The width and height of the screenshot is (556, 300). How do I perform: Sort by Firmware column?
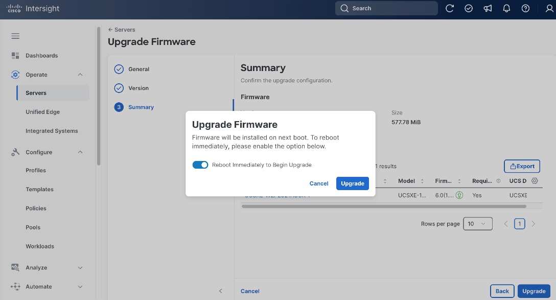point(459,181)
